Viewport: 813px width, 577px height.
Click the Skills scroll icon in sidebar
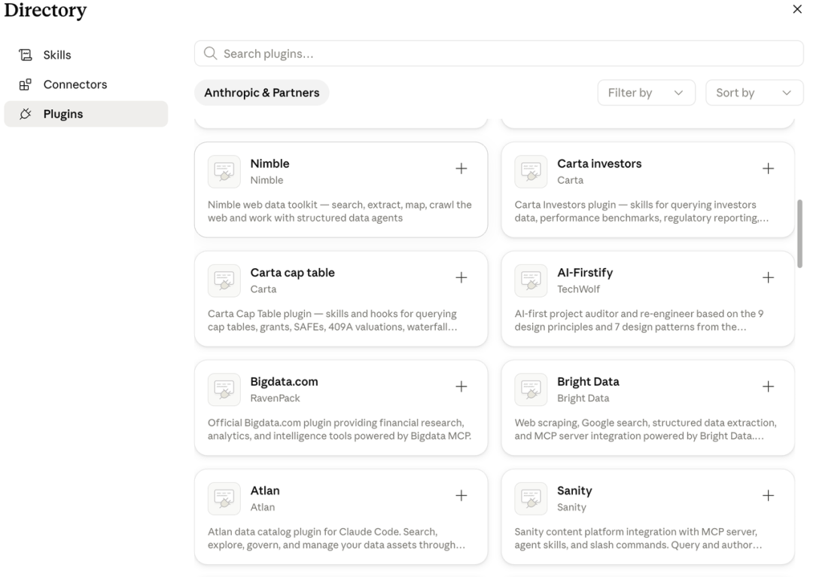coord(26,55)
